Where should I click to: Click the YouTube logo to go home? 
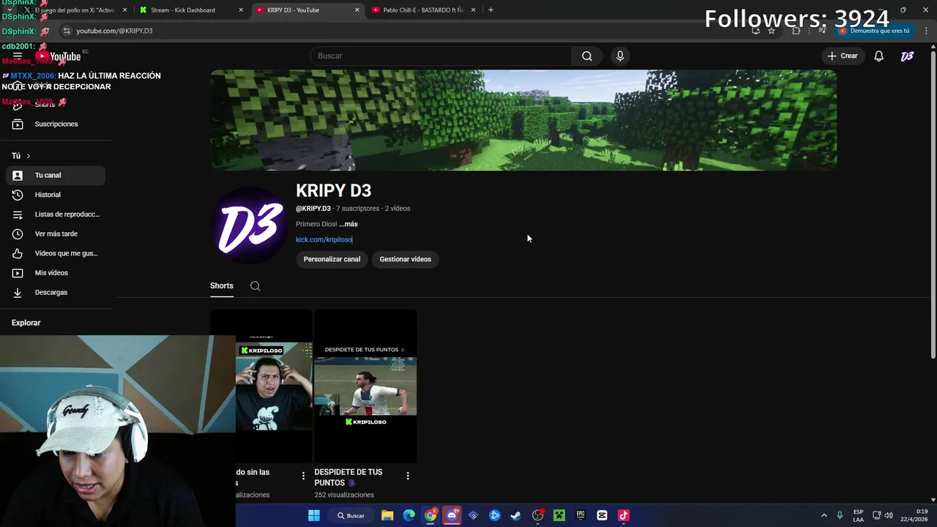59,56
